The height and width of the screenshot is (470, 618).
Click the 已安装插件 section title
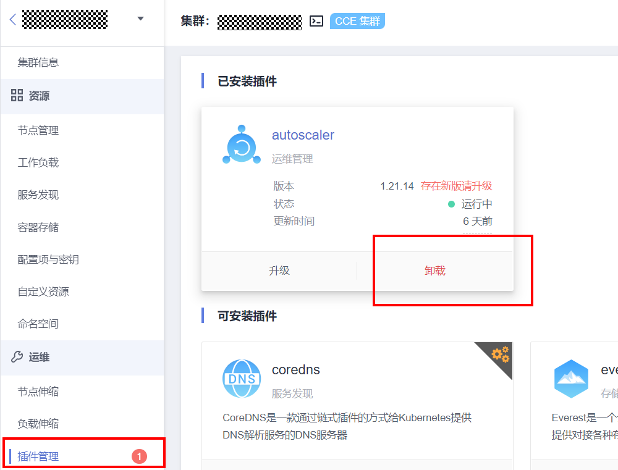coord(247,81)
